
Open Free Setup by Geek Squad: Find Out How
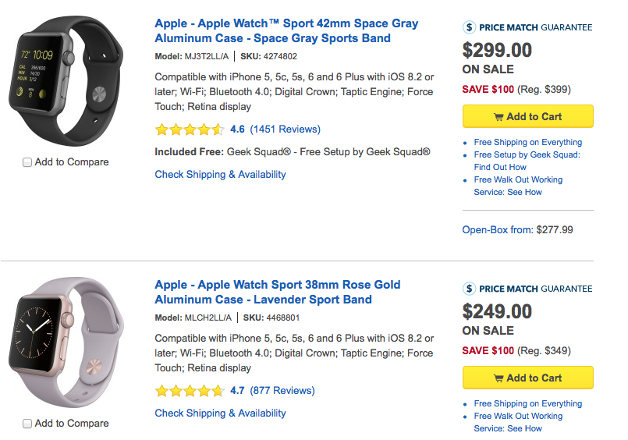coord(527,161)
